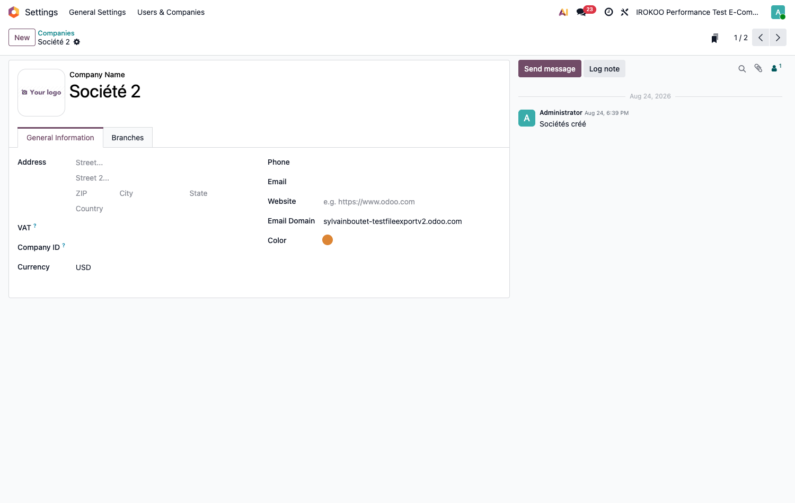
Task: Open the State dropdown field
Action: [219, 193]
